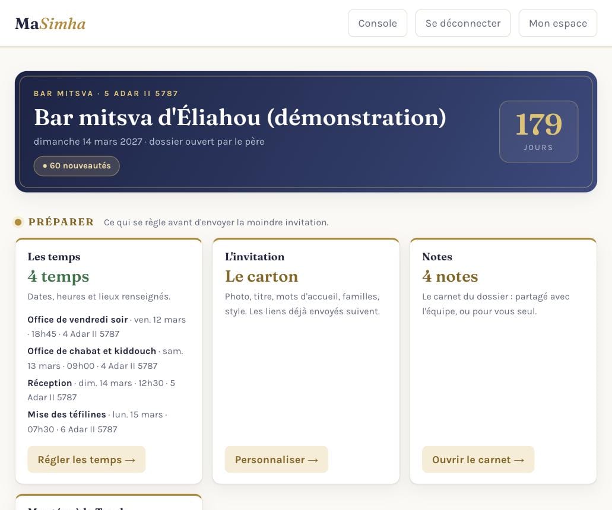The image size is (612, 510).
Task: Click Se déconnecter to log out
Action: [x=463, y=23]
